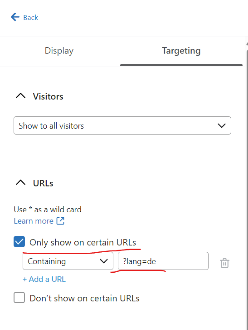Image resolution: width=248 pixels, height=330 pixels.
Task: Click the Back arrow icon
Action: [x=15, y=17]
